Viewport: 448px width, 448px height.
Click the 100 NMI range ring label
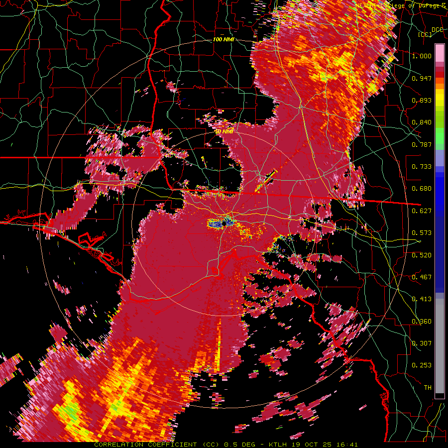tap(224, 39)
